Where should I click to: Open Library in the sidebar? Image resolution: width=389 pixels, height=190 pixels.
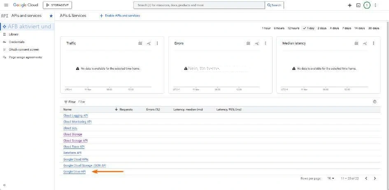[x=14, y=35]
